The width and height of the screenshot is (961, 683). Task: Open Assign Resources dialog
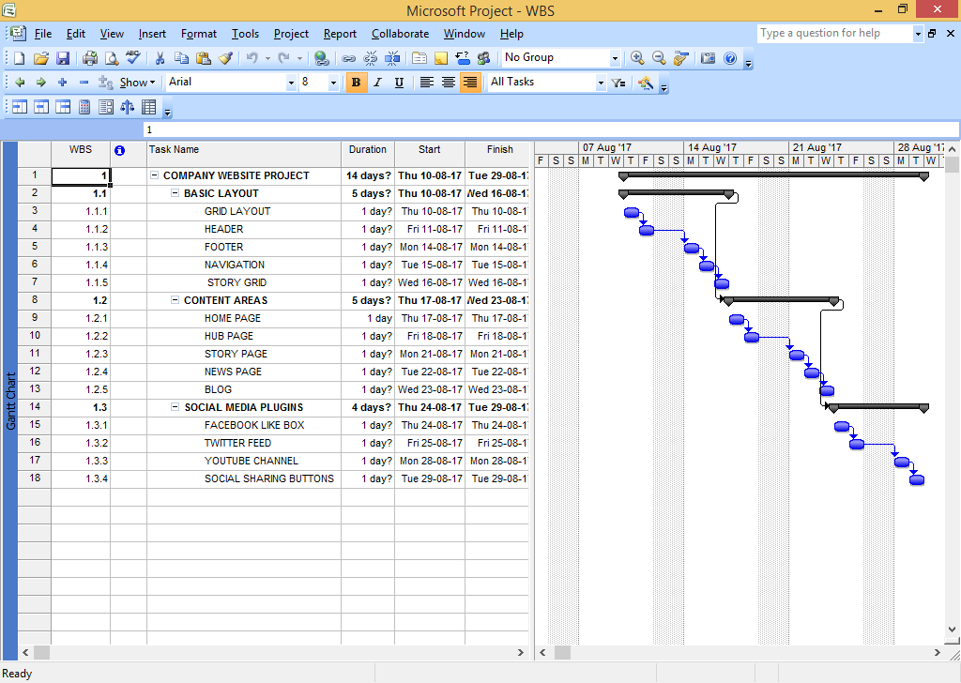pos(483,57)
